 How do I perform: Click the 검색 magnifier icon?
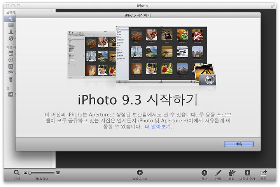(x=17, y=173)
